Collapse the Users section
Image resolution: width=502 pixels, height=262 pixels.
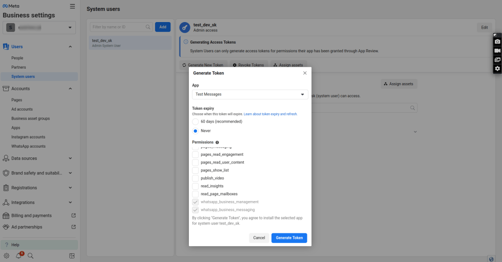coord(70,47)
